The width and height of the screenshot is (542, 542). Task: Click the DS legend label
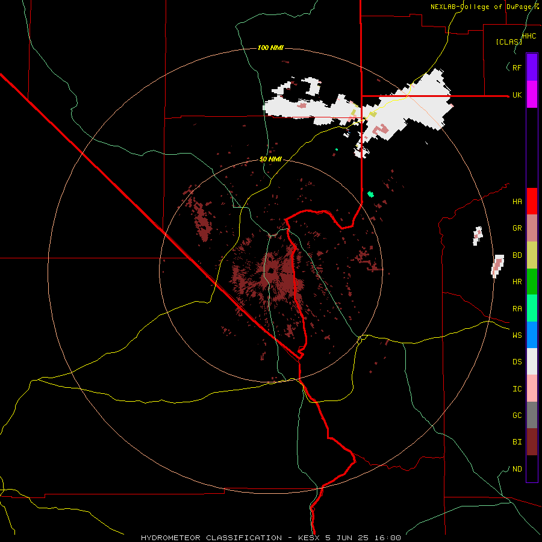(517, 362)
